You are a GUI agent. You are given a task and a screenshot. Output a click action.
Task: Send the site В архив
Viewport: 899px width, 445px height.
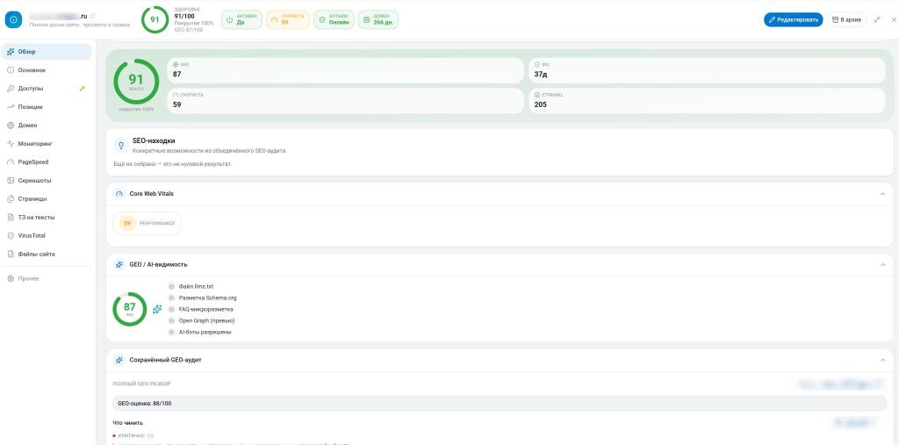point(846,19)
